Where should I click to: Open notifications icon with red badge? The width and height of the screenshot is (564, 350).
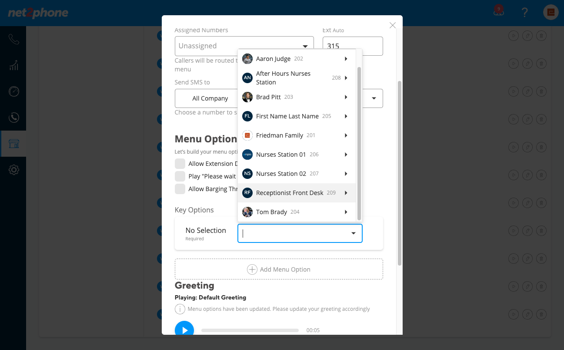(x=498, y=11)
